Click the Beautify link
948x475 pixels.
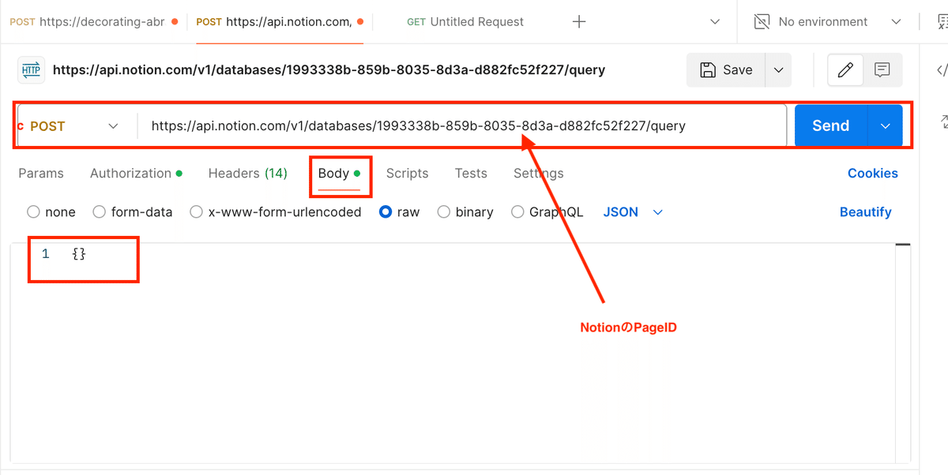pos(865,212)
